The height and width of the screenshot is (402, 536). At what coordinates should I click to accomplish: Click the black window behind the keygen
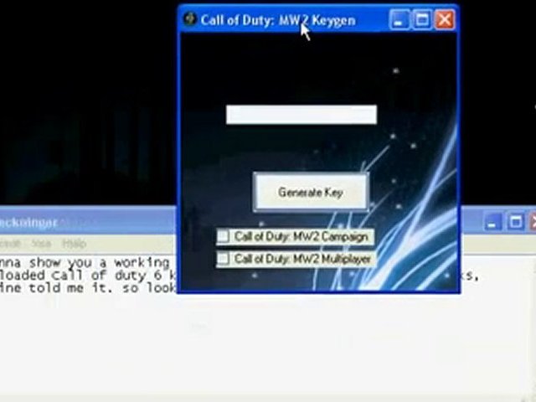point(84,100)
